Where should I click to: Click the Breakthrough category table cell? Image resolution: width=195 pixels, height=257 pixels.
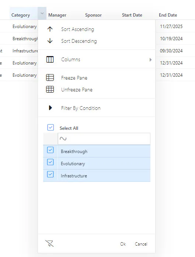(25, 39)
